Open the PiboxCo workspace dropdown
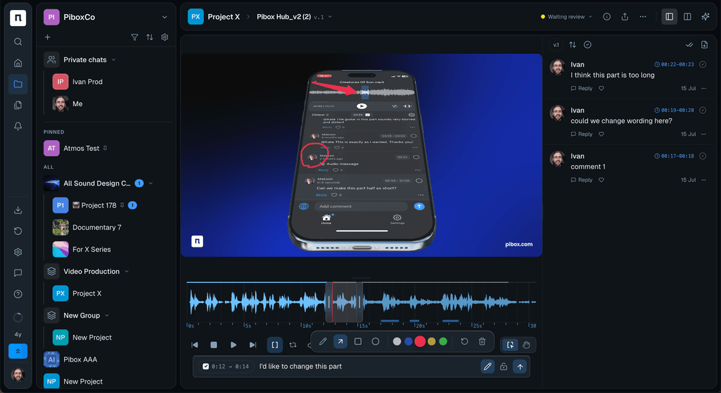This screenshot has height=393, width=721. tap(165, 17)
